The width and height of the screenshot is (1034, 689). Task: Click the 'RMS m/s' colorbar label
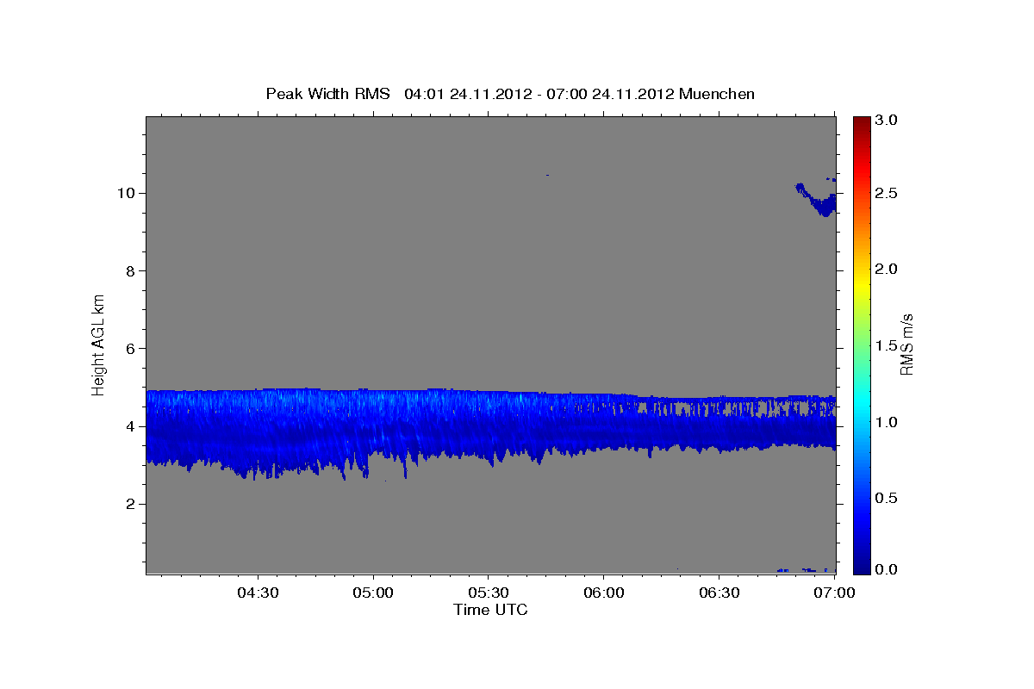(906, 344)
